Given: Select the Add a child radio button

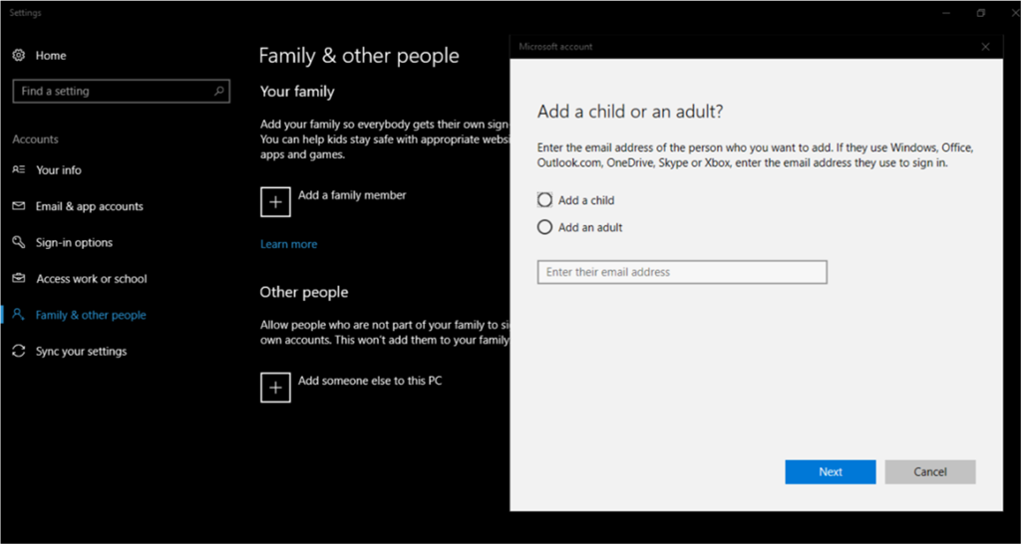Looking at the screenshot, I should click(544, 200).
